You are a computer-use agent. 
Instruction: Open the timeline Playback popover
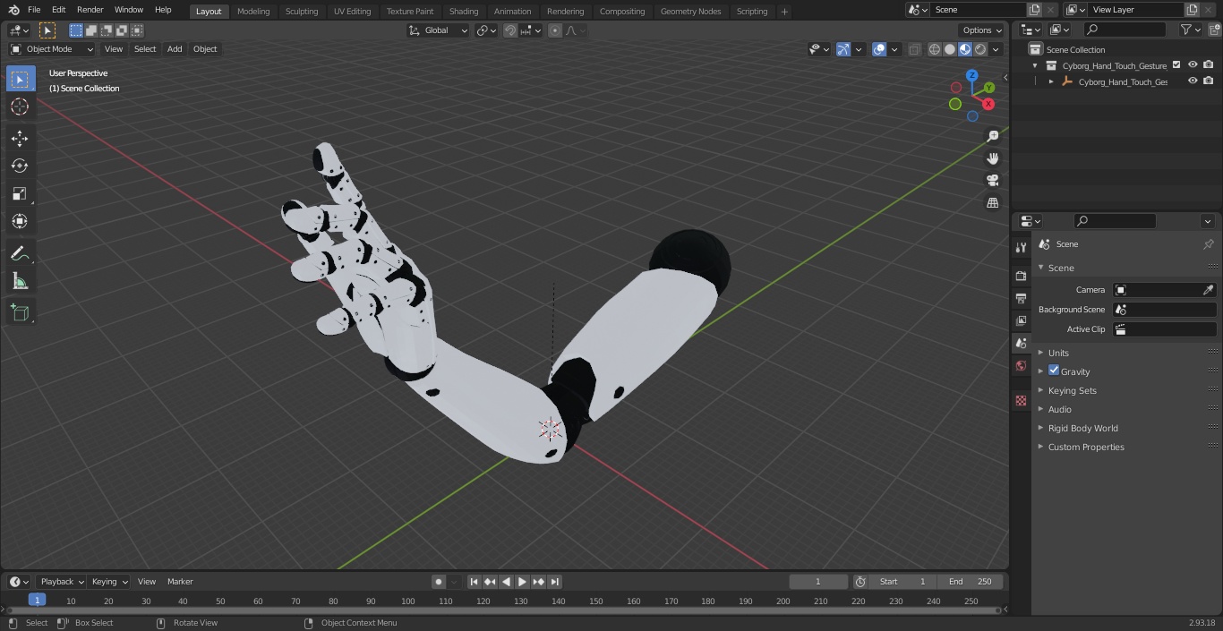tap(62, 582)
